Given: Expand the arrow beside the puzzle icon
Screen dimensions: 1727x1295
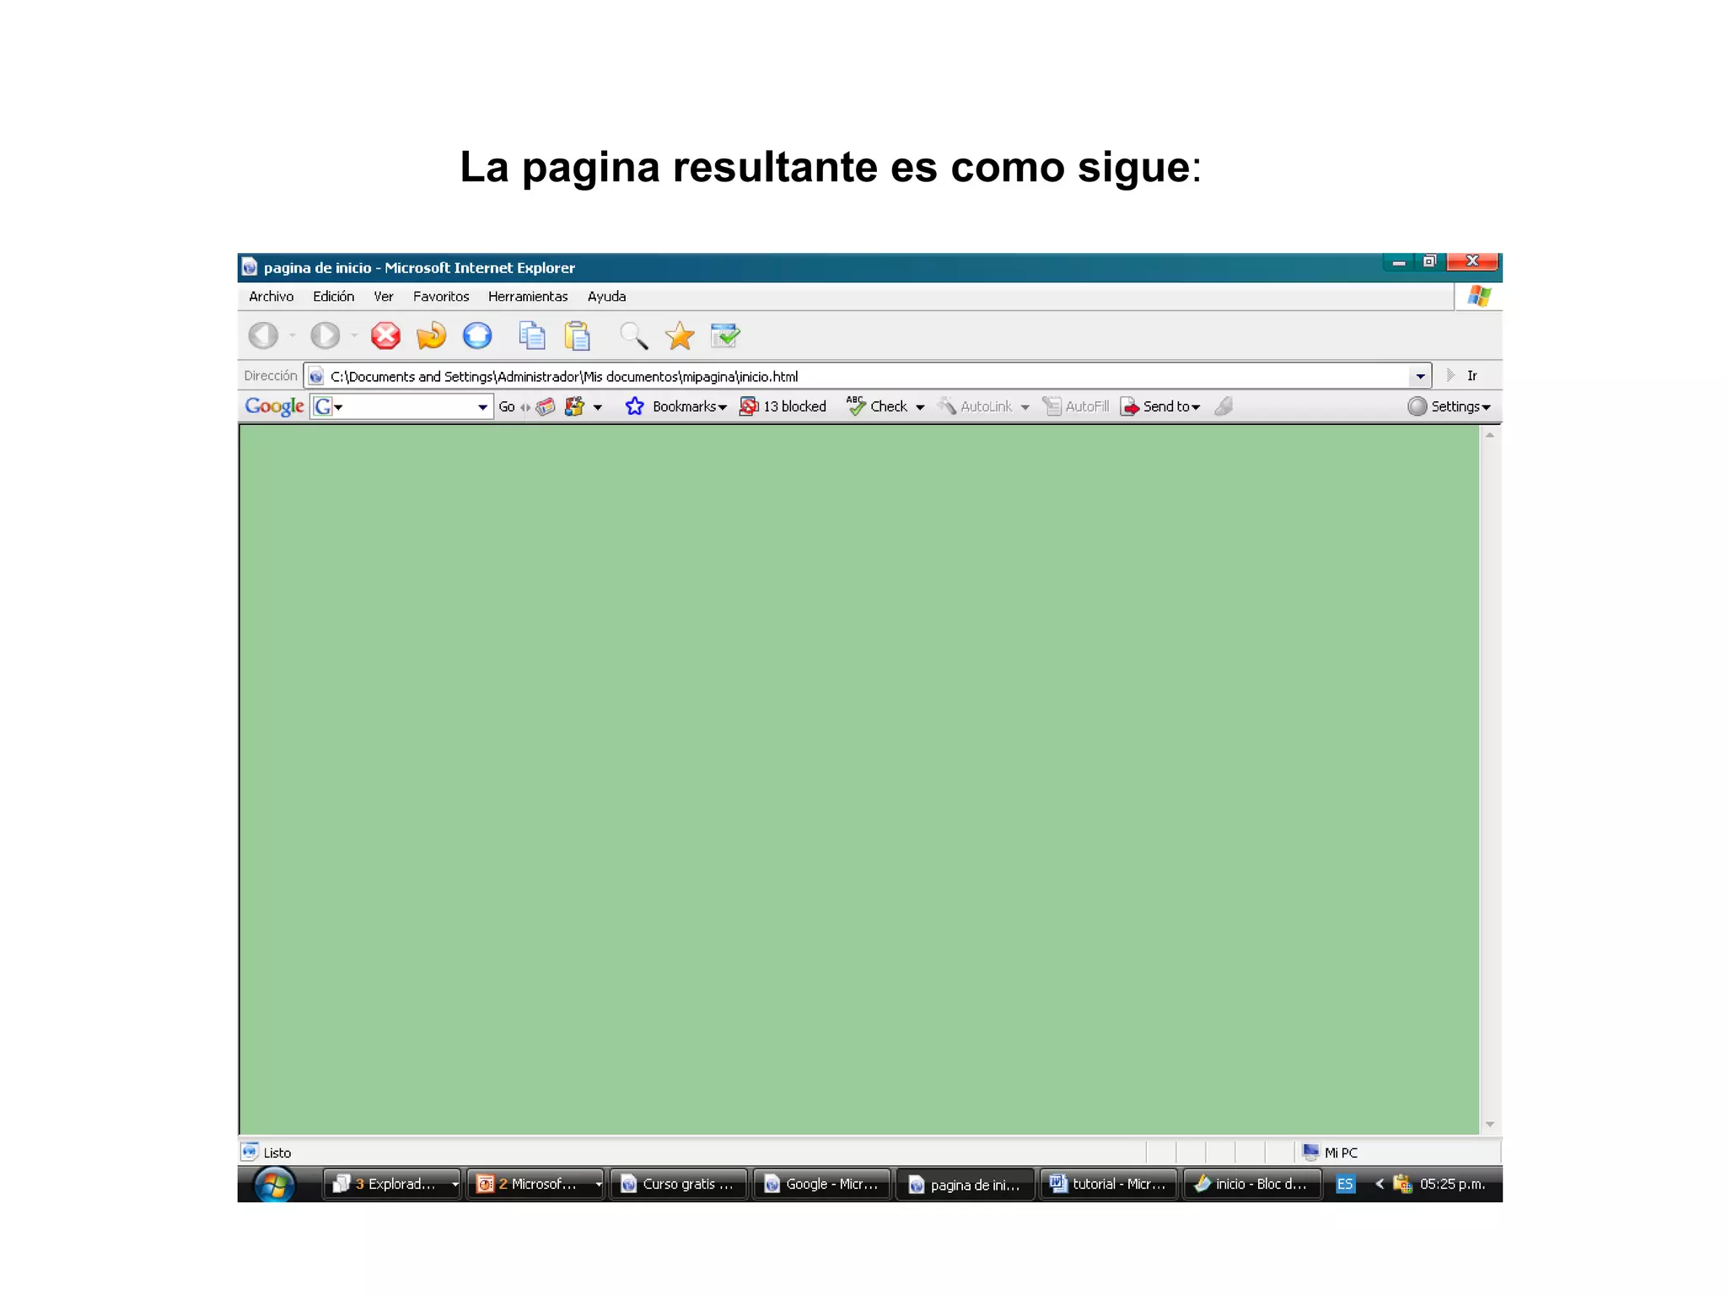Looking at the screenshot, I should 598,407.
